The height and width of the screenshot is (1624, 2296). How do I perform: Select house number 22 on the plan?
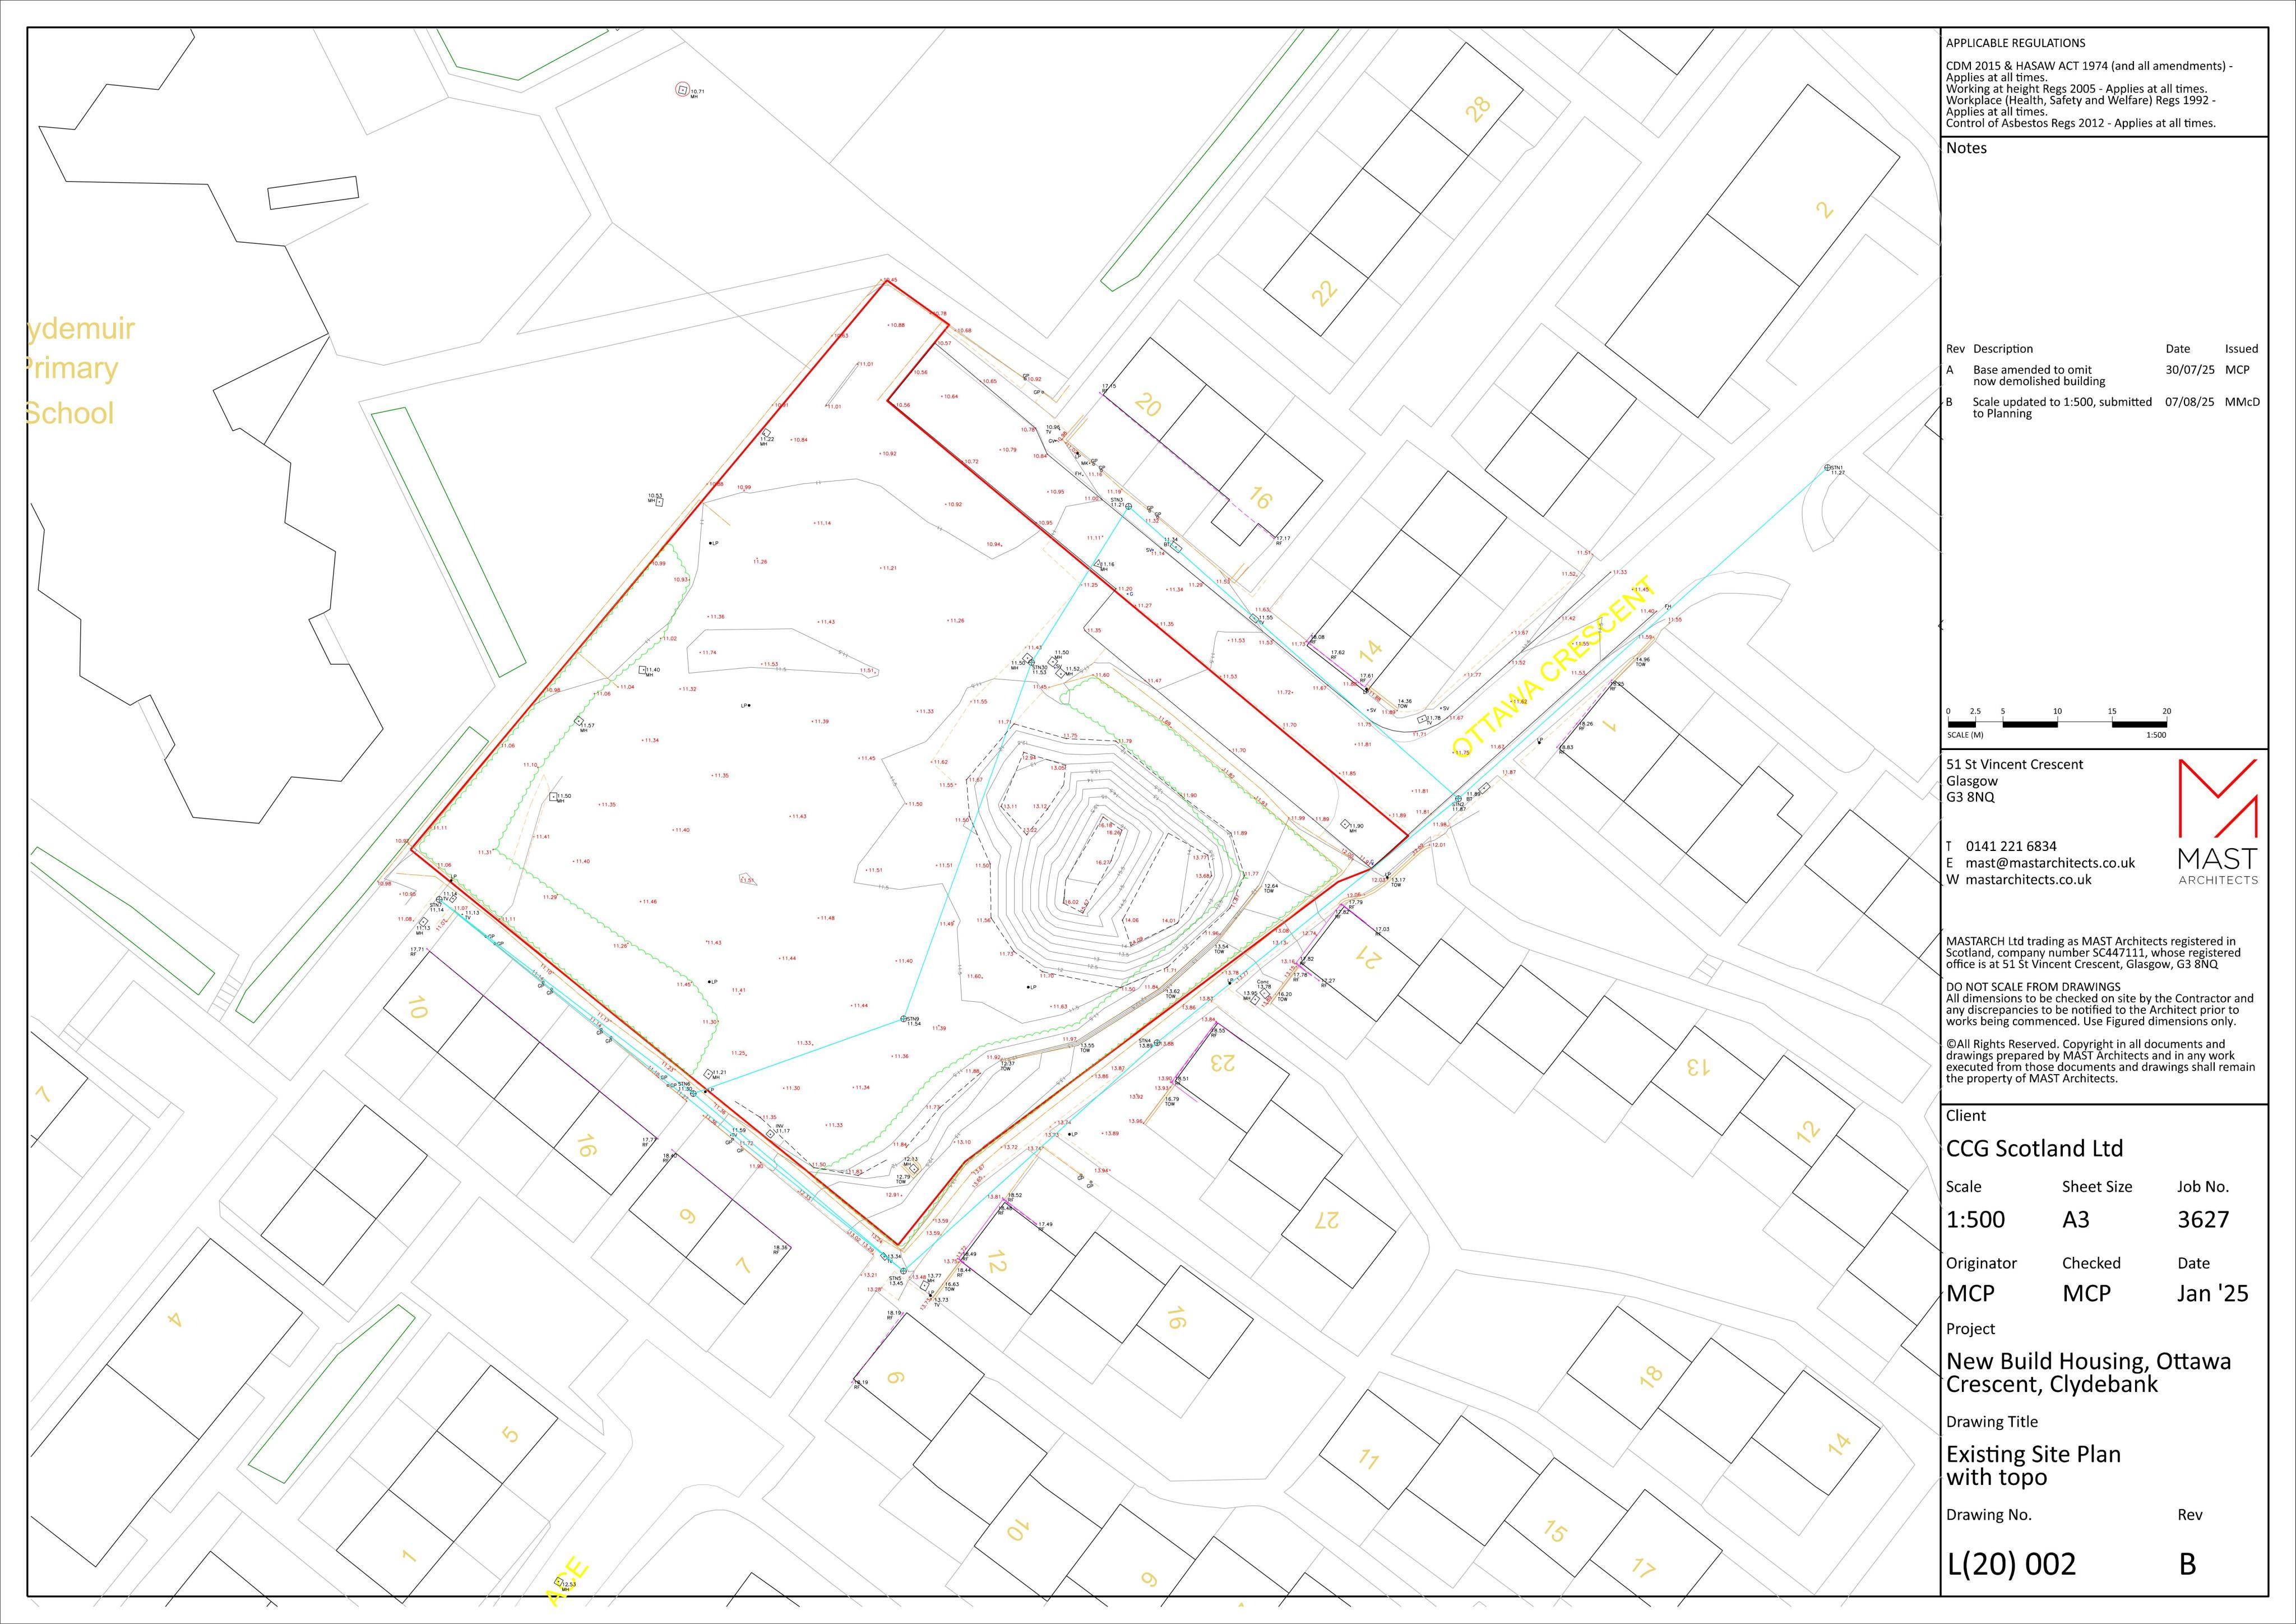[x=1324, y=292]
